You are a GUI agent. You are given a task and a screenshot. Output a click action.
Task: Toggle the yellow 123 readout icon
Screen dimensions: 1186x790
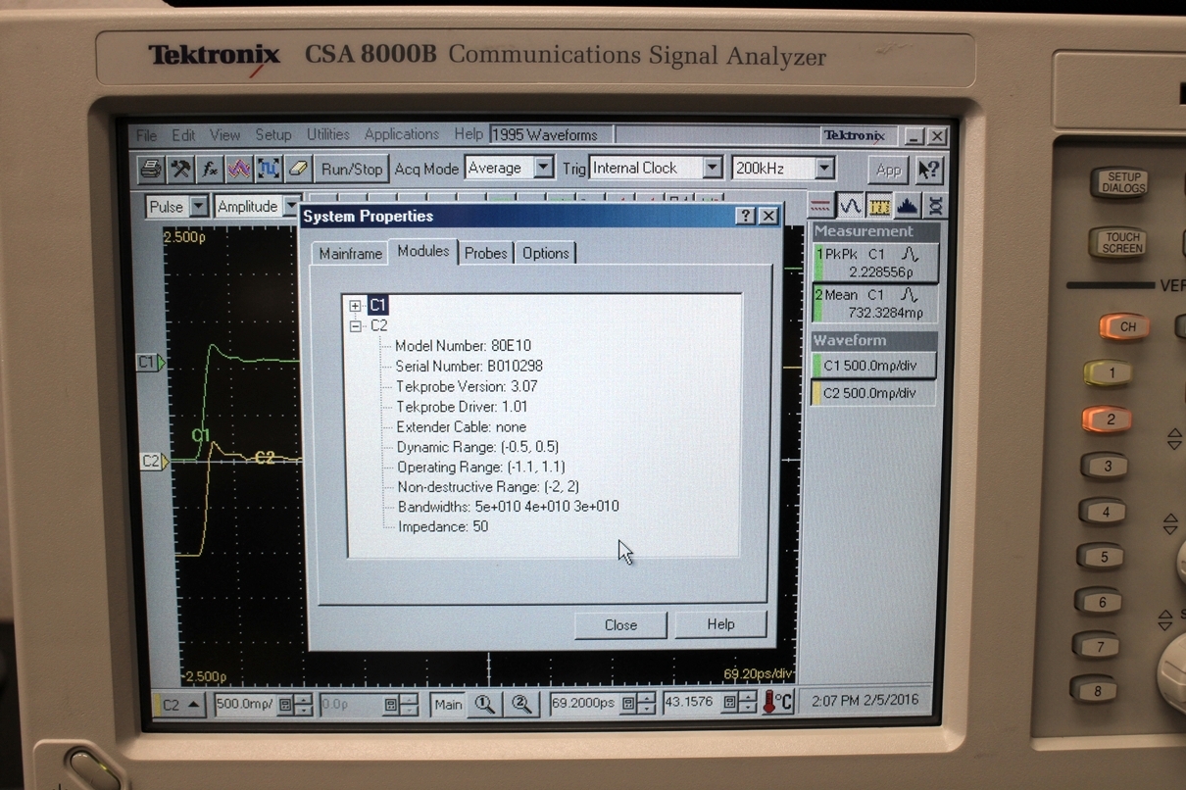pos(879,206)
